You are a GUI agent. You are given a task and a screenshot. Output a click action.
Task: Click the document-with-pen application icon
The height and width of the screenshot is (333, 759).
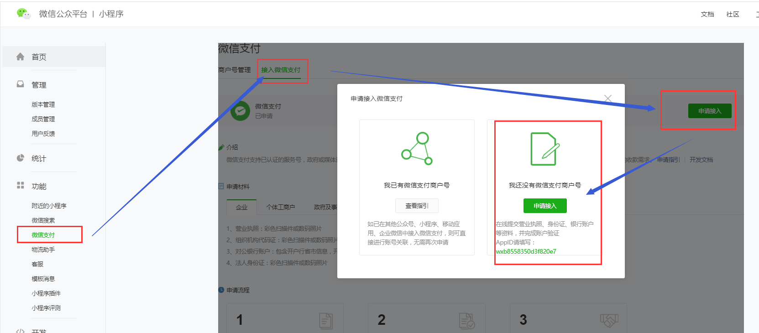(545, 149)
